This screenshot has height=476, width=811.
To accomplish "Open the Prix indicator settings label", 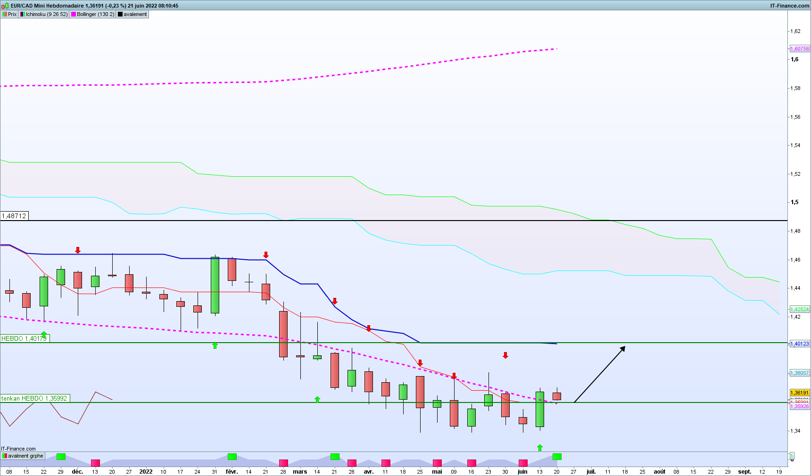I will click(x=9, y=14).
